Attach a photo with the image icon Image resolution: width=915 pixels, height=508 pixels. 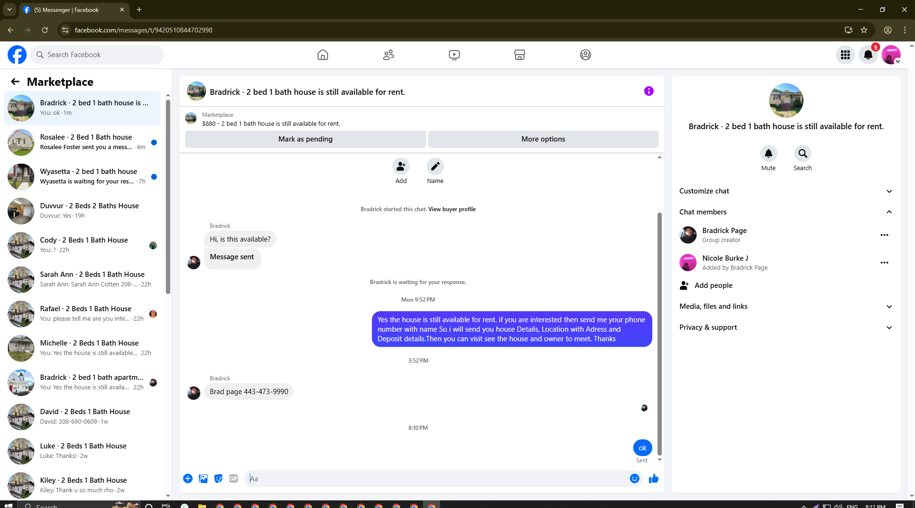[203, 478]
